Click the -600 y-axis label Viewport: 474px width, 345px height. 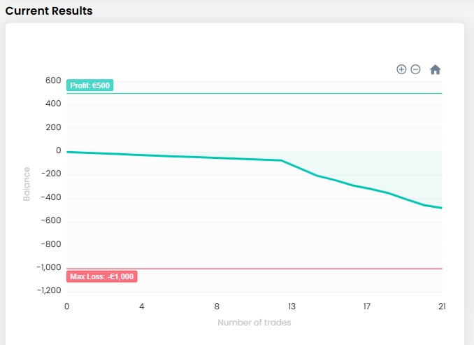(x=52, y=220)
